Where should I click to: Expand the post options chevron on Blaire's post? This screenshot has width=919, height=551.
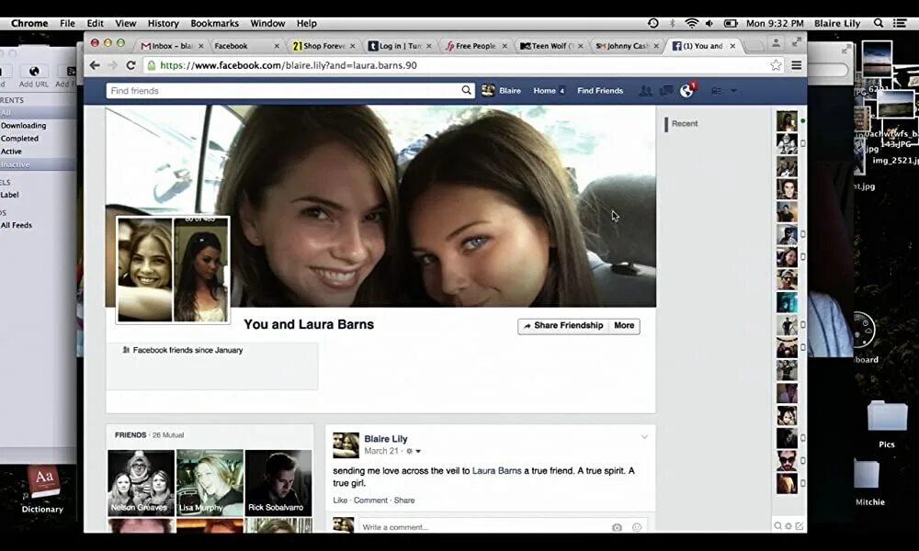pyautogui.click(x=644, y=437)
